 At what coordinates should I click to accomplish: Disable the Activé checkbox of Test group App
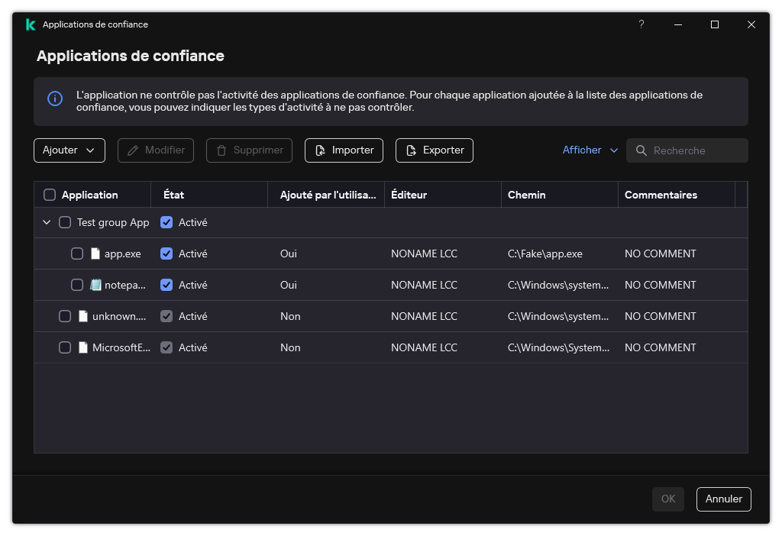(166, 222)
